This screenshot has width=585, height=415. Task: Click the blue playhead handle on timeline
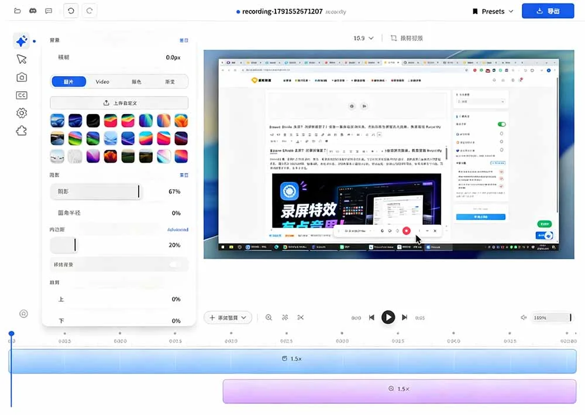(12, 333)
